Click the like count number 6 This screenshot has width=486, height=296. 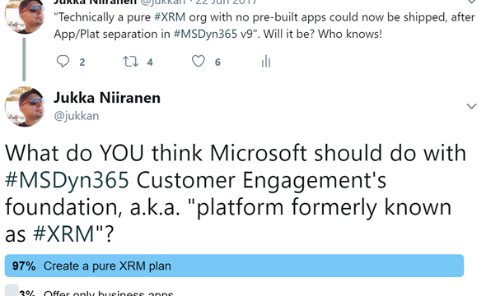pos(217,62)
